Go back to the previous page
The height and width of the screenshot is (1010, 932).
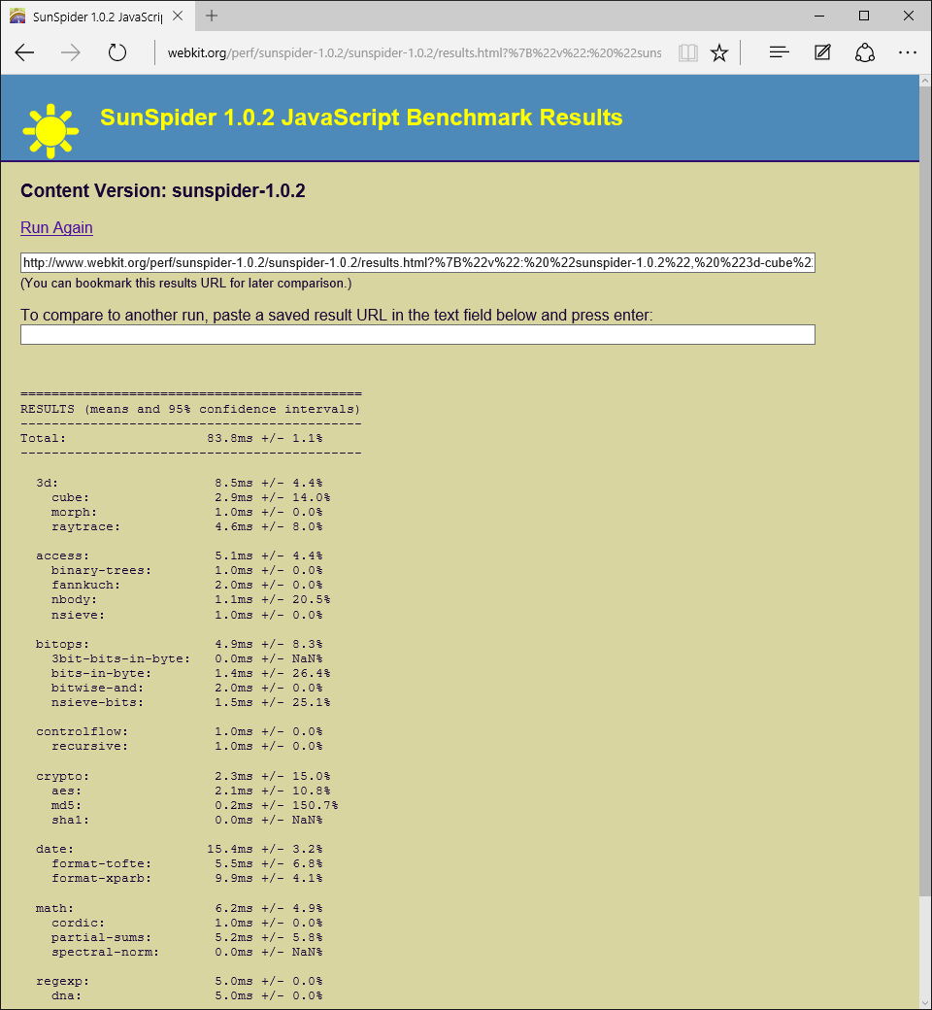24,52
